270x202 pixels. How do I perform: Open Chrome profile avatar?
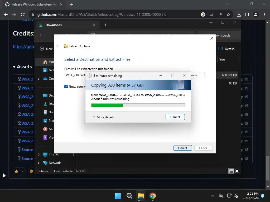click(x=256, y=15)
